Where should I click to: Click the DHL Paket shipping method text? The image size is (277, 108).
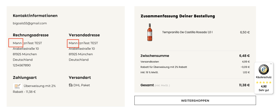point(82,85)
